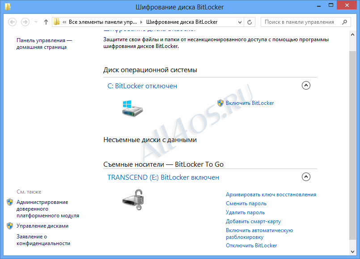The width and height of the screenshot is (360, 259).
Task: Turn on BitLocker via Включить BitLocker
Action: point(250,103)
